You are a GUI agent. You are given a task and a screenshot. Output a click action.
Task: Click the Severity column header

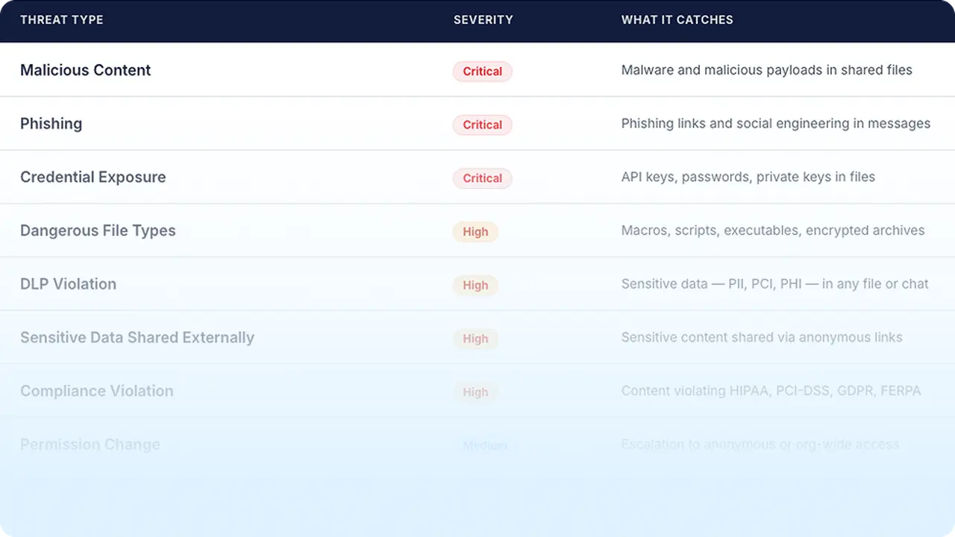tap(483, 20)
